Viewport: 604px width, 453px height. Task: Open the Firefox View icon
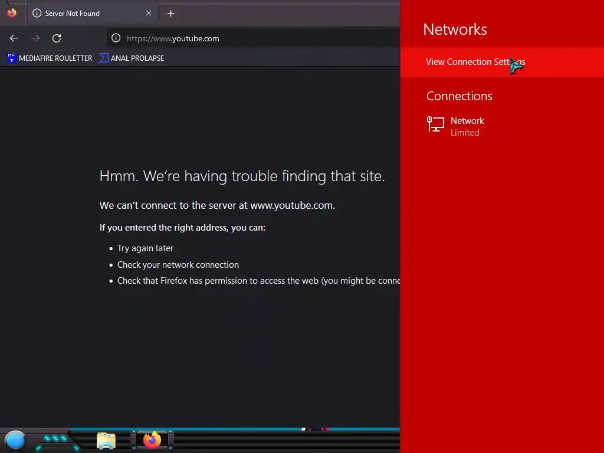click(x=12, y=13)
